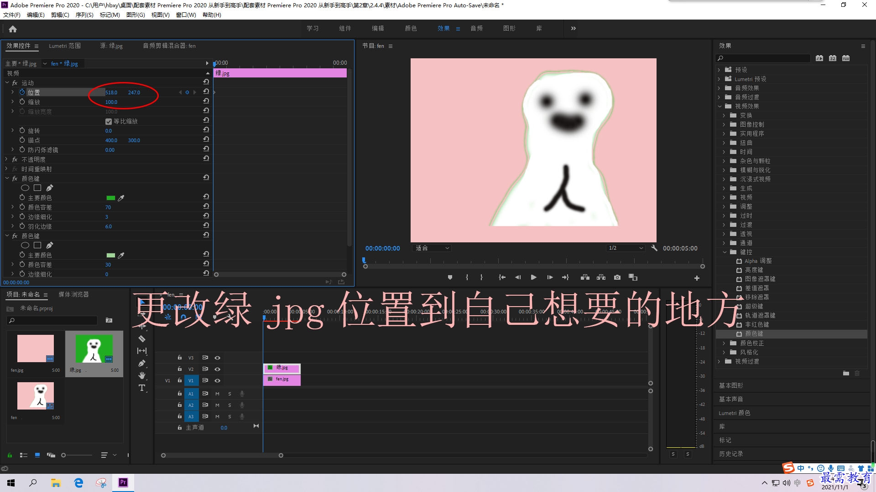876x492 pixels.
Task: Expand the 预设 folder in Effects panel
Action: (x=719, y=70)
